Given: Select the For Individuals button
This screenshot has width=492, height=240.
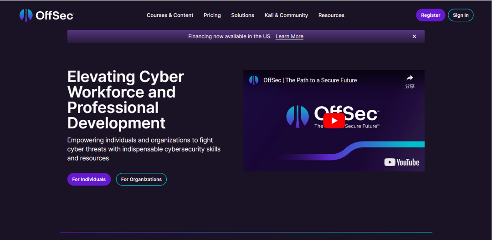Looking at the screenshot, I should [x=89, y=179].
